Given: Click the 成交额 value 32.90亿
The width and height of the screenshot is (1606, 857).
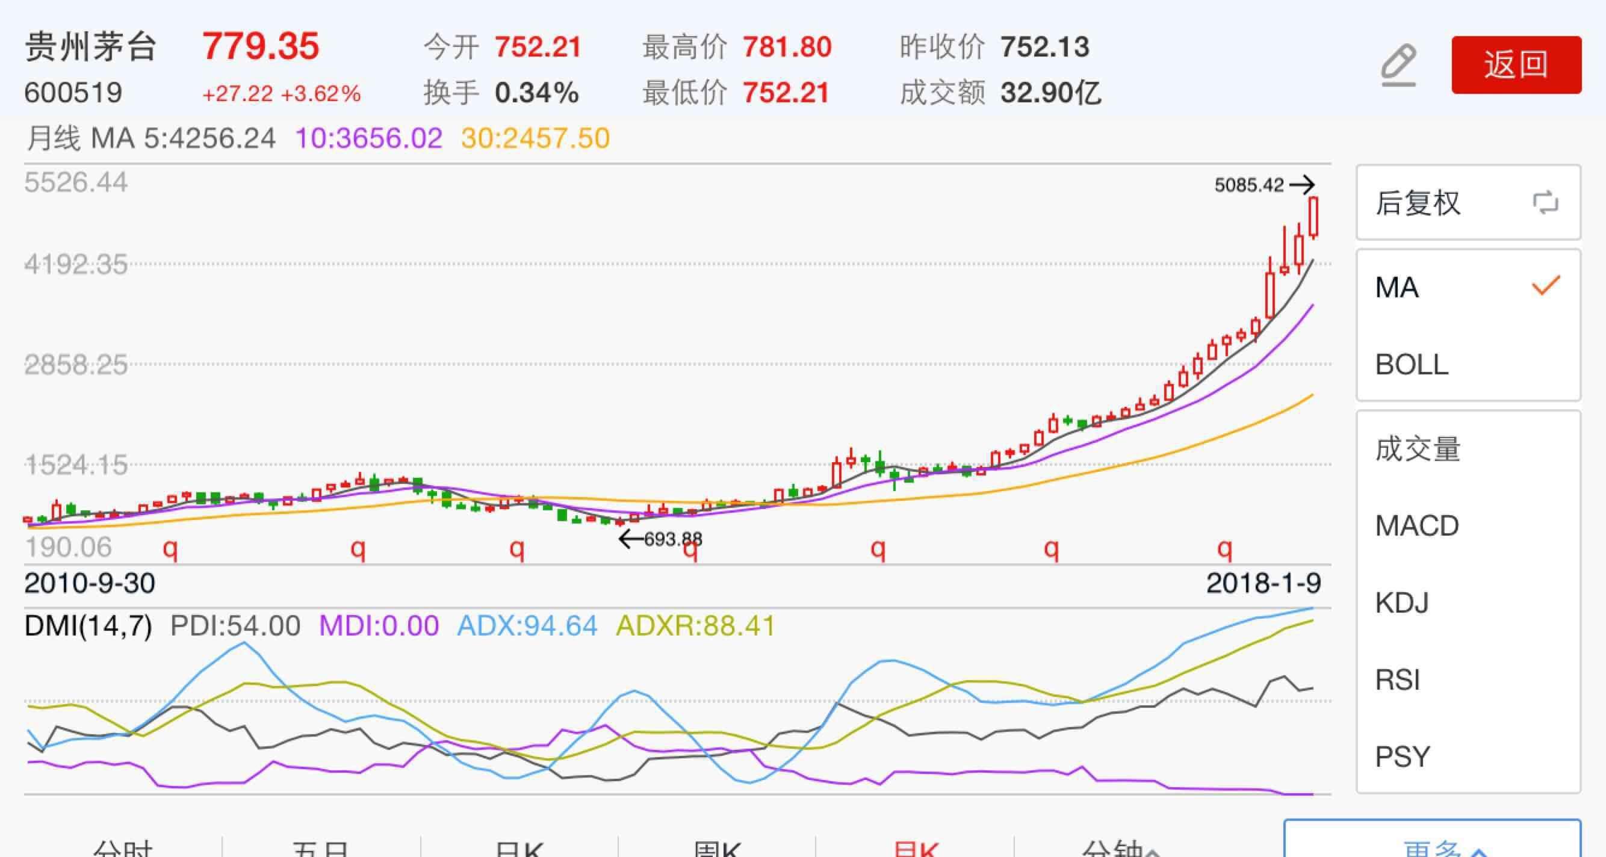Looking at the screenshot, I should tap(1050, 93).
